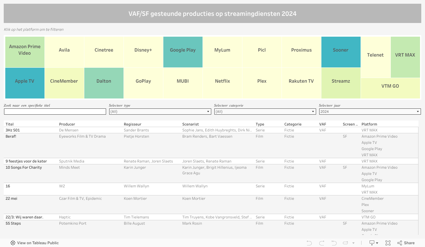Open View on Tableau Public link
Viewport: 425px width, 247px height.
tap(35, 243)
